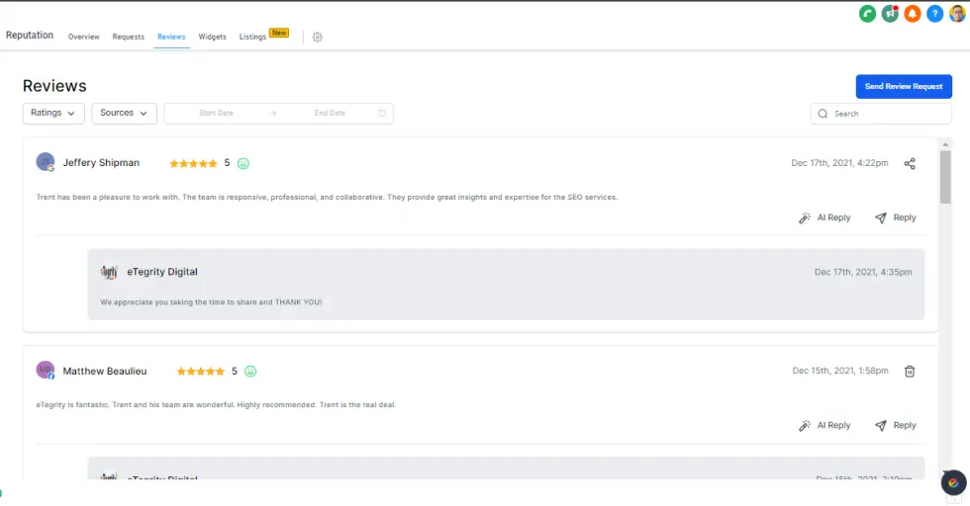The image size is (970, 506).
Task: Open the Sources dropdown
Action: point(124,113)
